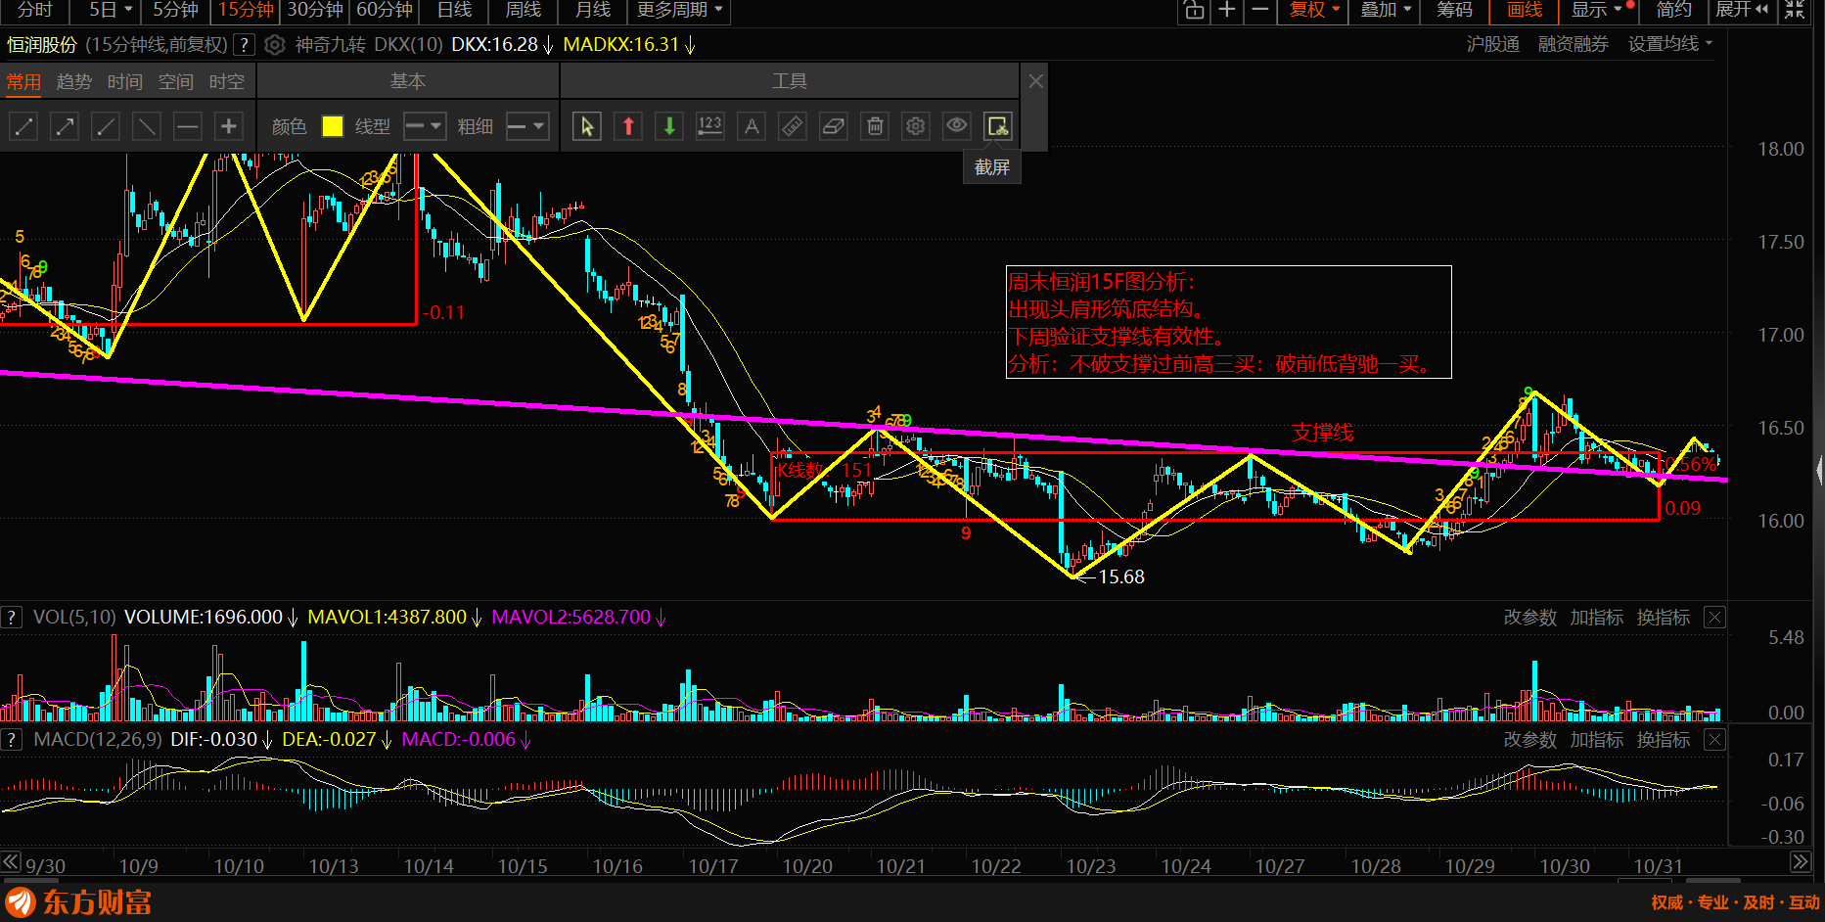Screen dimensions: 1825x922
Task: Switch to the 日线 daily tab
Action: (454, 11)
